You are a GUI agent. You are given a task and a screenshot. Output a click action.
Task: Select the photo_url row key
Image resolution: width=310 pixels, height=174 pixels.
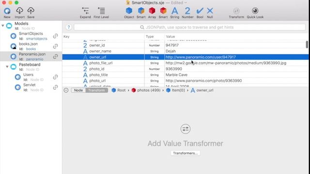pos(97,81)
